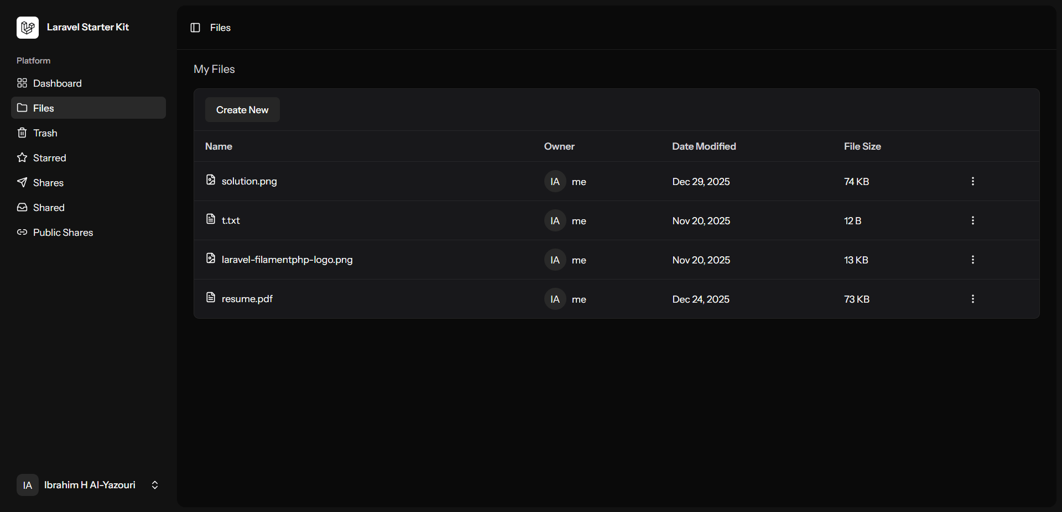Click the IA avatar in laravel-filamentphp-logo.png row

click(555, 260)
